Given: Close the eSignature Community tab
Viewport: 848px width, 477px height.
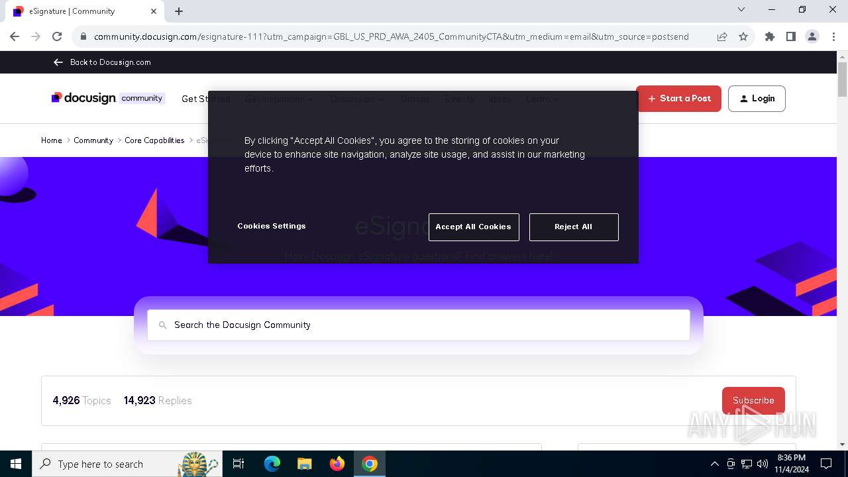Looking at the screenshot, I should [154, 11].
